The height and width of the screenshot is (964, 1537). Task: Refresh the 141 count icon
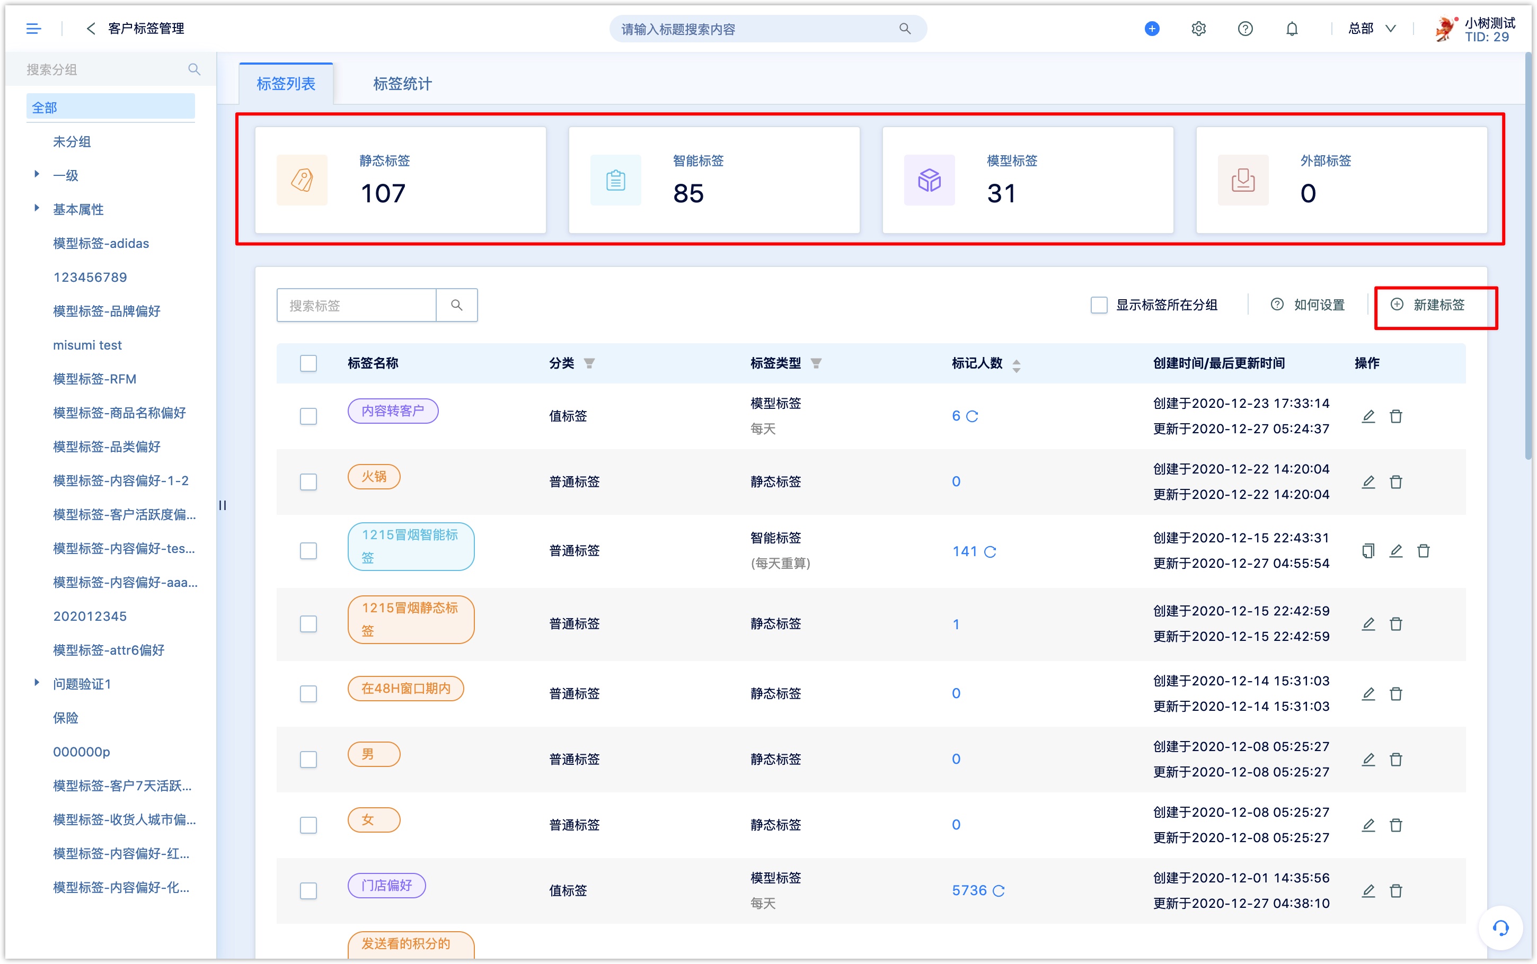(x=990, y=551)
